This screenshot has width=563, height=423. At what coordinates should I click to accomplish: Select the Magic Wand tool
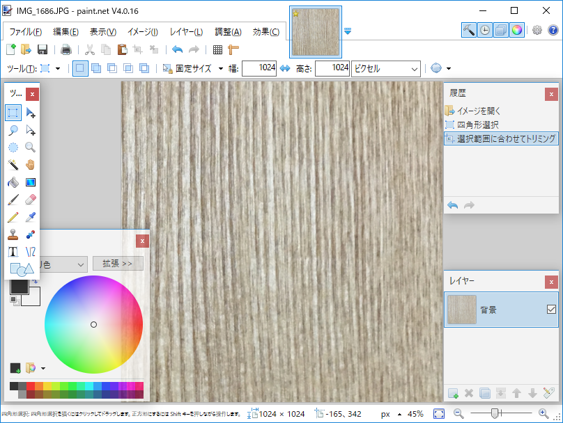(13, 165)
